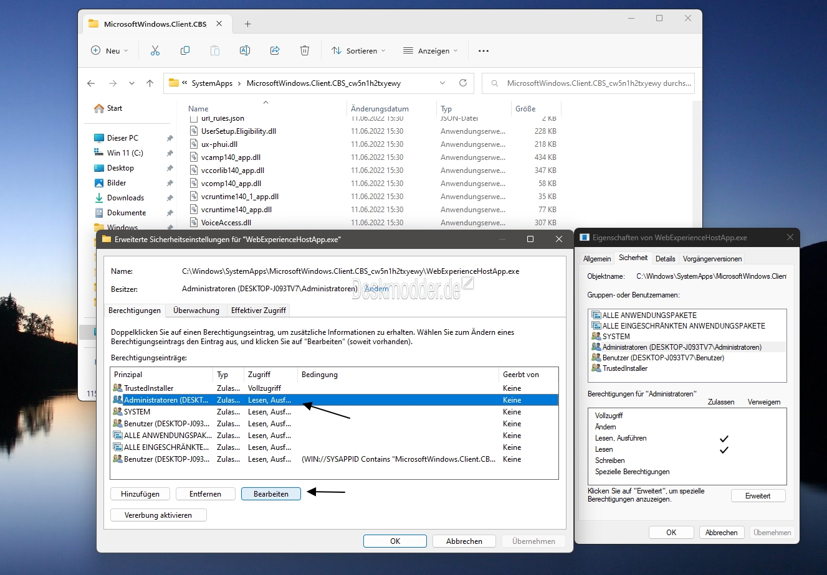The height and width of the screenshot is (575, 827).
Task: Select the vcruntime140_1_app.dll file
Action: (240, 197)
